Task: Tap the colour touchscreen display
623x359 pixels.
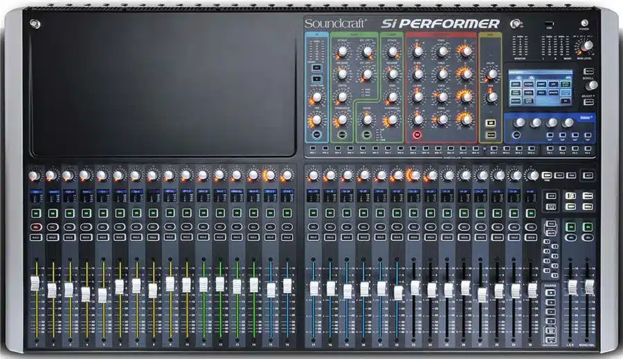Action: tap(541, 88)
